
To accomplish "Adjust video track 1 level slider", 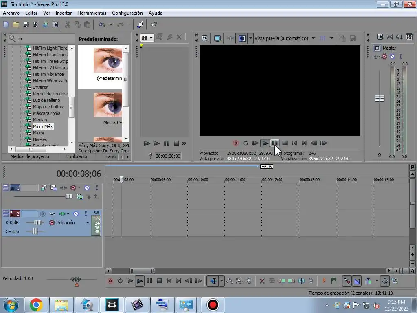I will 69,197.
